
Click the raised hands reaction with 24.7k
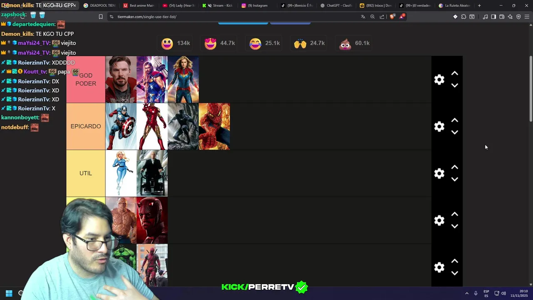(x=309, y=43)
